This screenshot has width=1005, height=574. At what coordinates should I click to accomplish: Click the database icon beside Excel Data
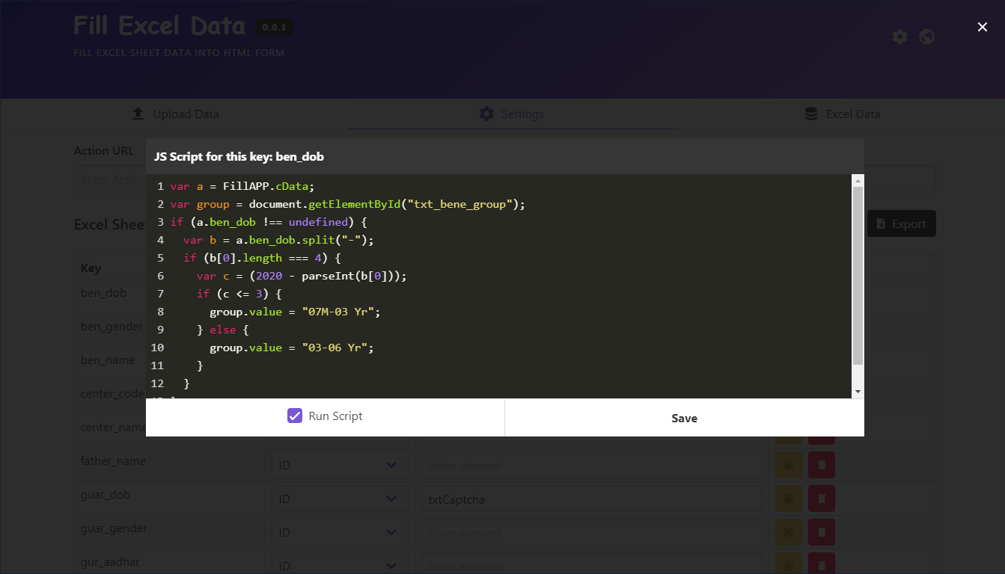coord(811,114)
